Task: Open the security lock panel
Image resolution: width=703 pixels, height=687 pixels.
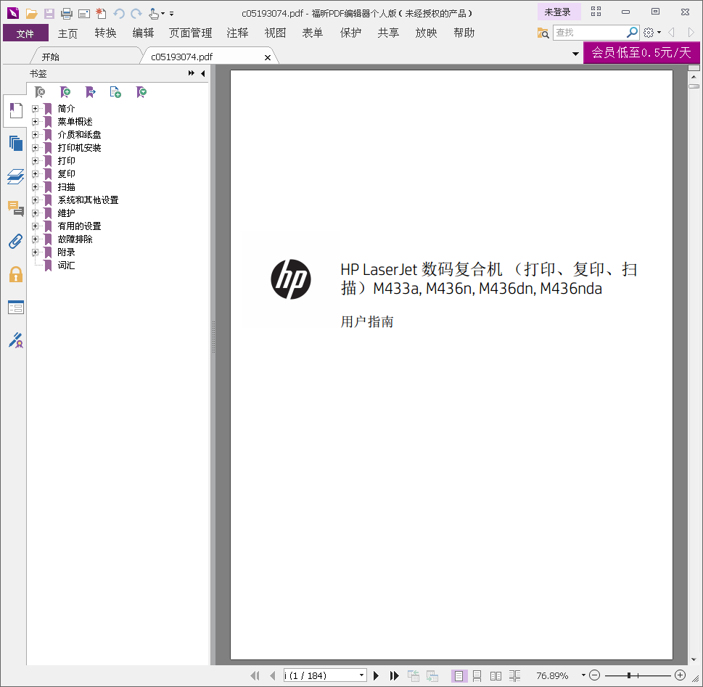Action: click(16, 274)
